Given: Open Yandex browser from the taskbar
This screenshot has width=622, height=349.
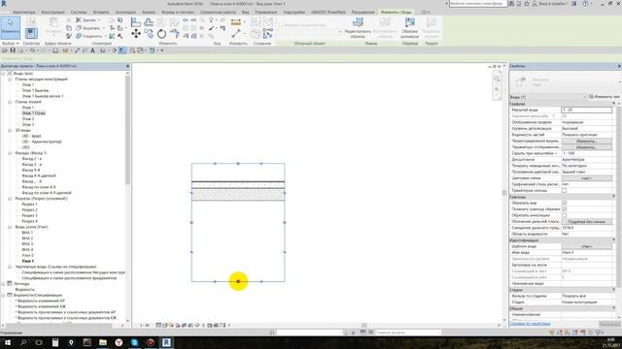Looking at the screenshot, I should [x=119, y=342].
